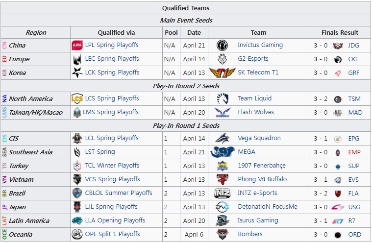Click the Team Liquid logo icon
The width and height of the screenshot is (372, 243).
[222, 98]
